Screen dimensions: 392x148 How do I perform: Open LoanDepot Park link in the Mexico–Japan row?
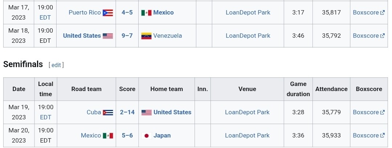tap(247, 135)
